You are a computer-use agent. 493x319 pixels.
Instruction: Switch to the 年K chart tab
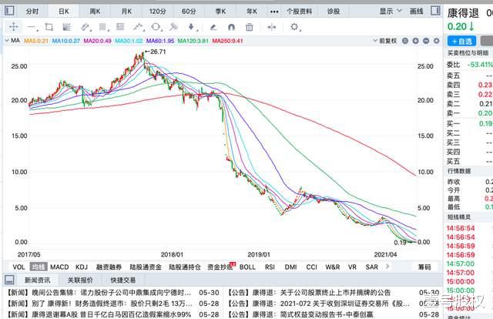(x=252, y=12)
